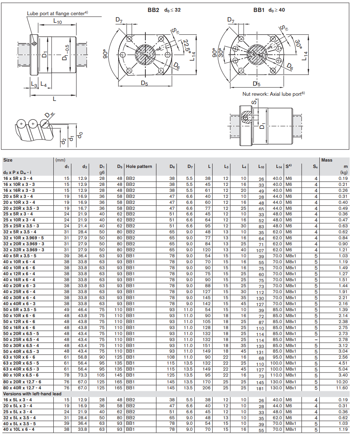Click "Nut rework: Axial lube port" caption

coord(274,94)
